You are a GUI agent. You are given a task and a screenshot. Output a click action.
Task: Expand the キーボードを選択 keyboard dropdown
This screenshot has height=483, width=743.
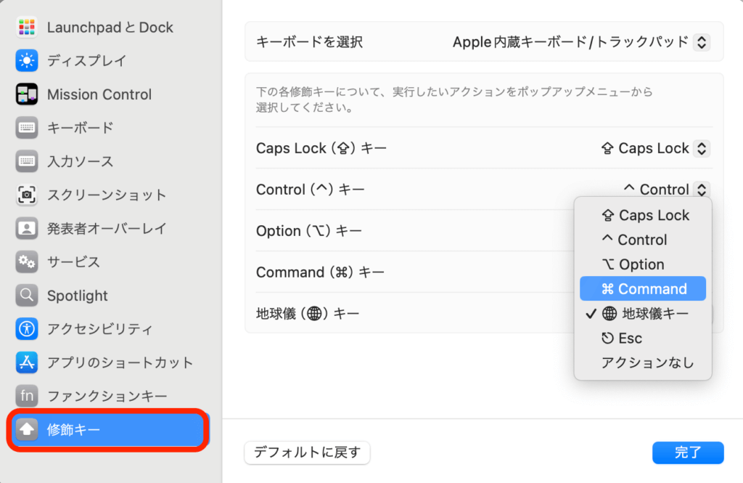click(x=701, y=42)
